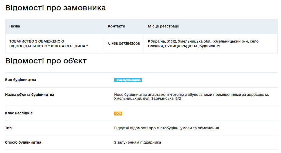The image size is (281, 153).
Task: Click the blue Нове будівництво badge
Action: [x=128, y=80]
